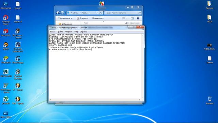Select the Video_2018... file on the right side
This screenshot has height=123, width=218.
point(209,47)
